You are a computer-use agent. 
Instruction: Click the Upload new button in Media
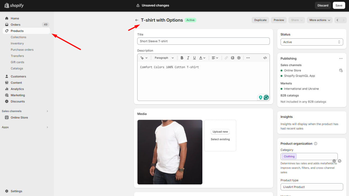[220, 132]
